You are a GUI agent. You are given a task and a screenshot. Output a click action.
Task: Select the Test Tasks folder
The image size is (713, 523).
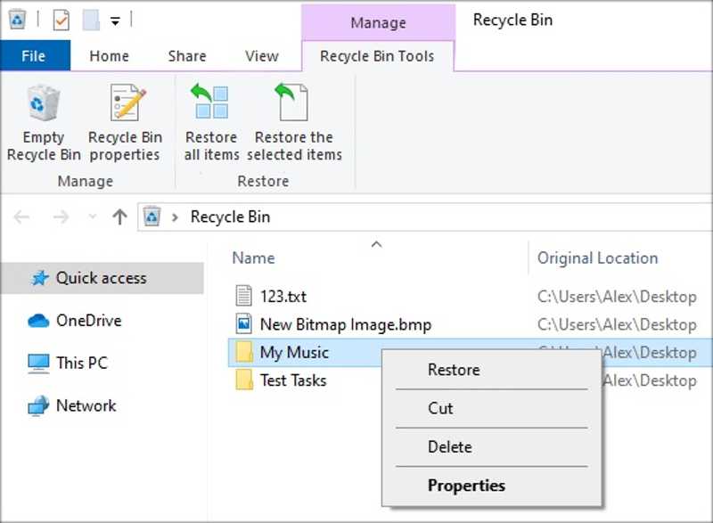pyautogui.click(x=293, y=380)
